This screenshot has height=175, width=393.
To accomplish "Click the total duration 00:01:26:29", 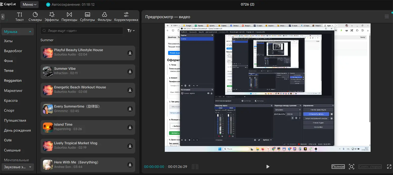I will tap(178, 167).
